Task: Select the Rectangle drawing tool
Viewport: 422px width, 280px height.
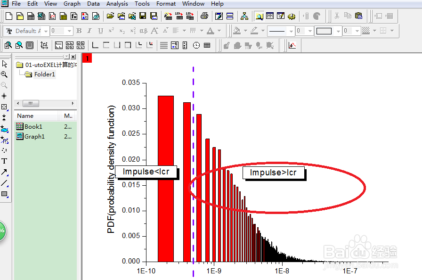Action: tap(4, 194)
